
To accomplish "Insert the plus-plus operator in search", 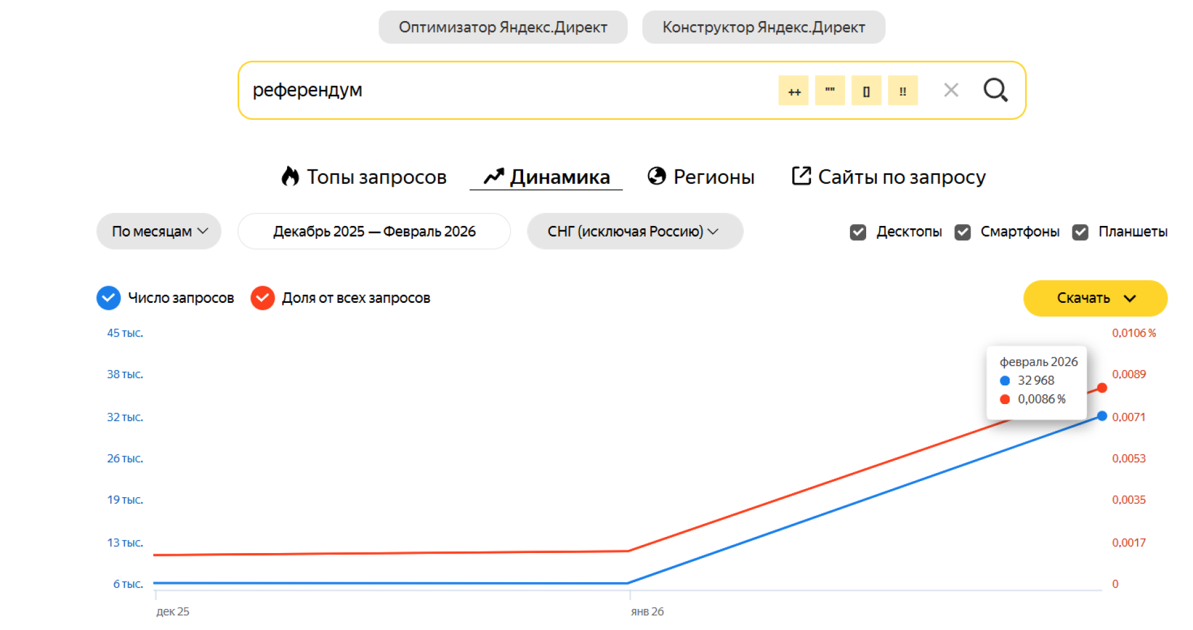I will pos(793,91).
